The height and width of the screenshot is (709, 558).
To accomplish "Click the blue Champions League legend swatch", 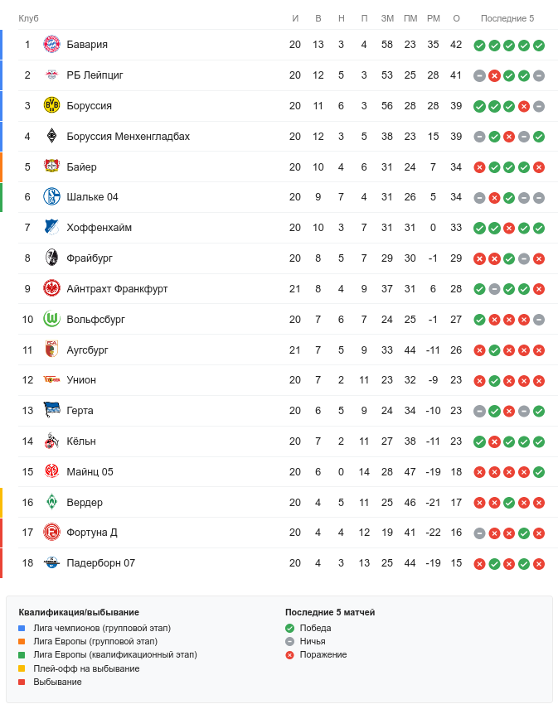I will point(22,629).
